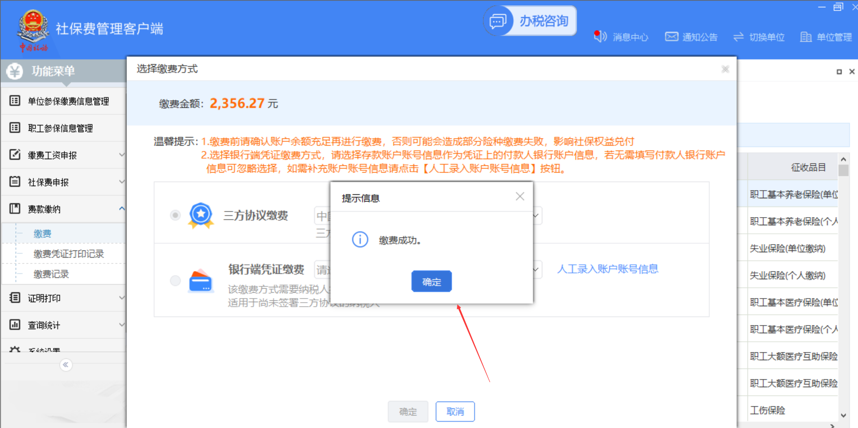Click 取消 button in payment dialog
This screenshot has width=858, height=428.
click(455, 411)
